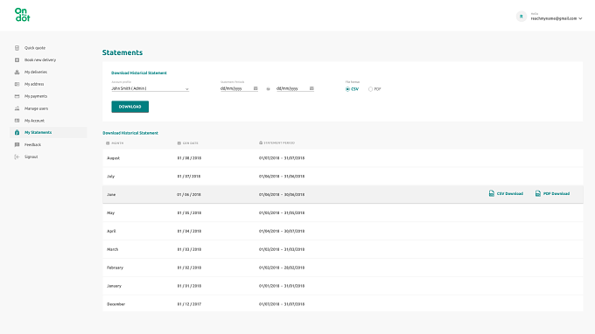
Task: Click the Signout arrow icon
Action: pos(17,157)
